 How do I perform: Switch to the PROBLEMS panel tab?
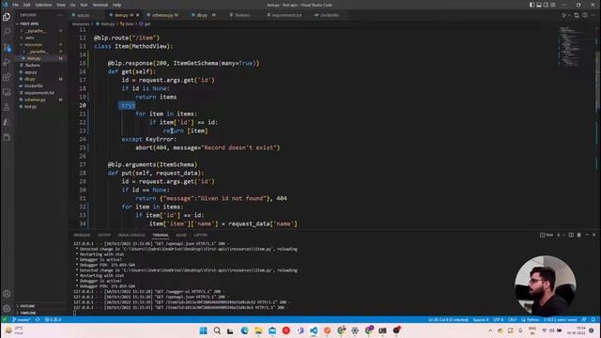tap(82, 235)
